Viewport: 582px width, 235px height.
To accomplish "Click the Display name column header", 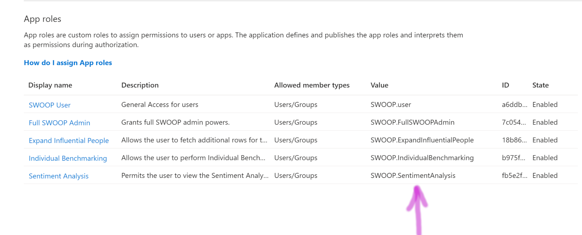I will (x=50, y=85).
